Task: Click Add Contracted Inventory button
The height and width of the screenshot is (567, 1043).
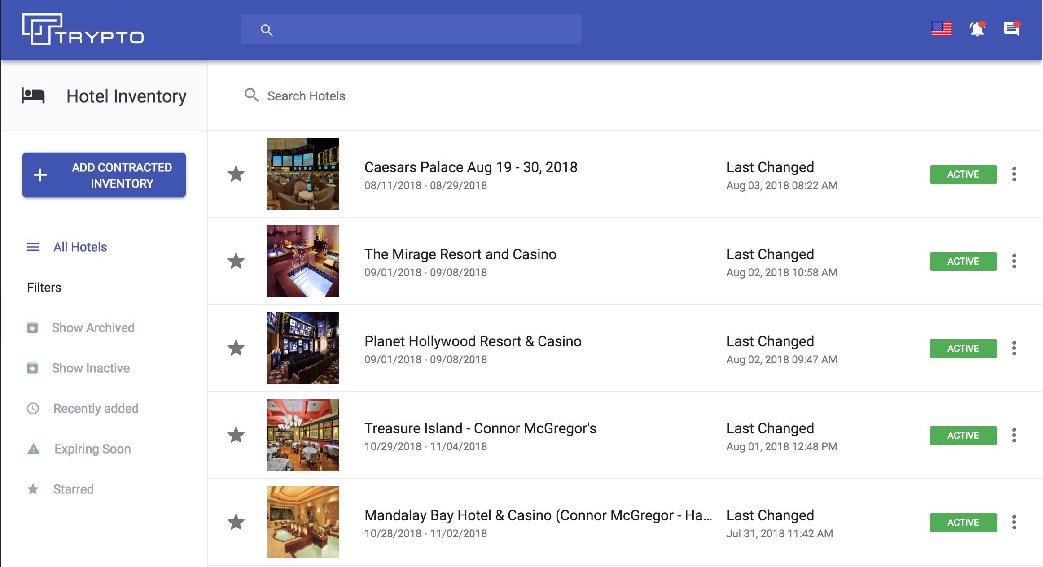Action: pos(104,175)
